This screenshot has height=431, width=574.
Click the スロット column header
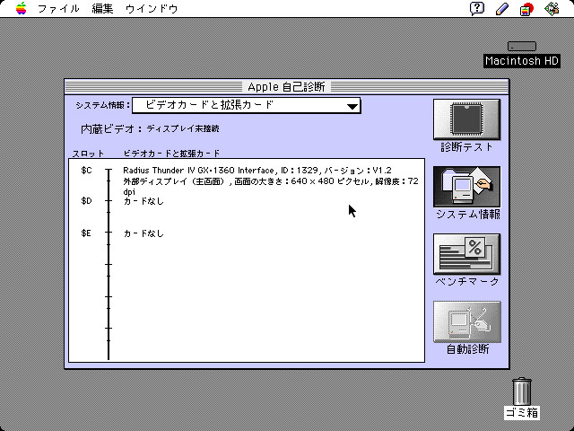pyautogui.click(x=88, y=154)
